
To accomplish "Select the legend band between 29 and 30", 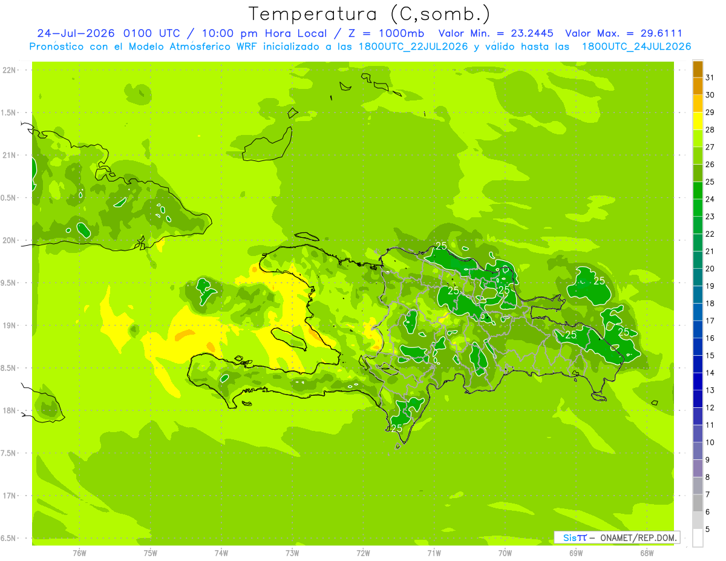I will 698,103.
